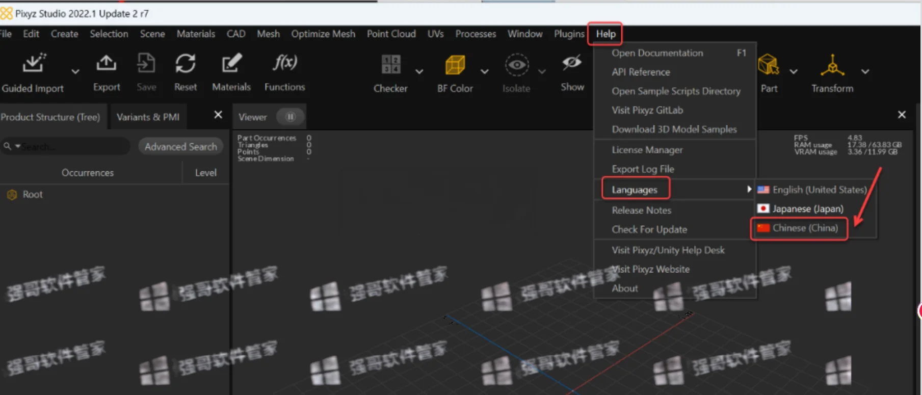Click the Root occurrence icon
This screenshot has height=395, width=922.
(12, 195)
